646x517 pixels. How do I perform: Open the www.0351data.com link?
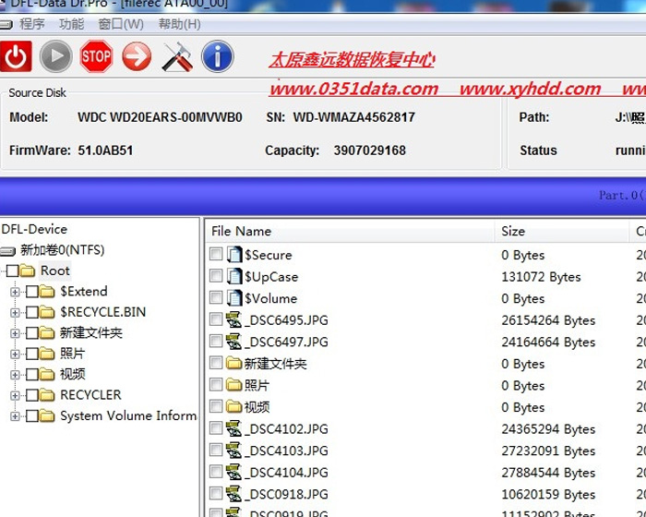click(353, 89)
